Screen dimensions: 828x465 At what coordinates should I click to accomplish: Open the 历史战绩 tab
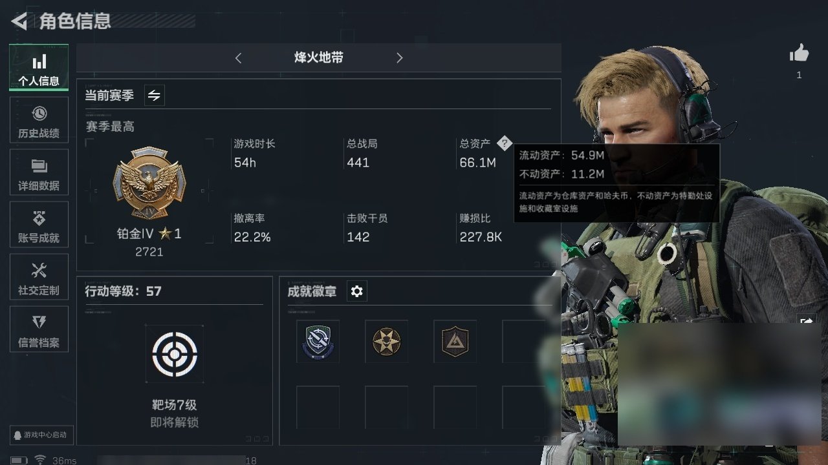[39, 123]
